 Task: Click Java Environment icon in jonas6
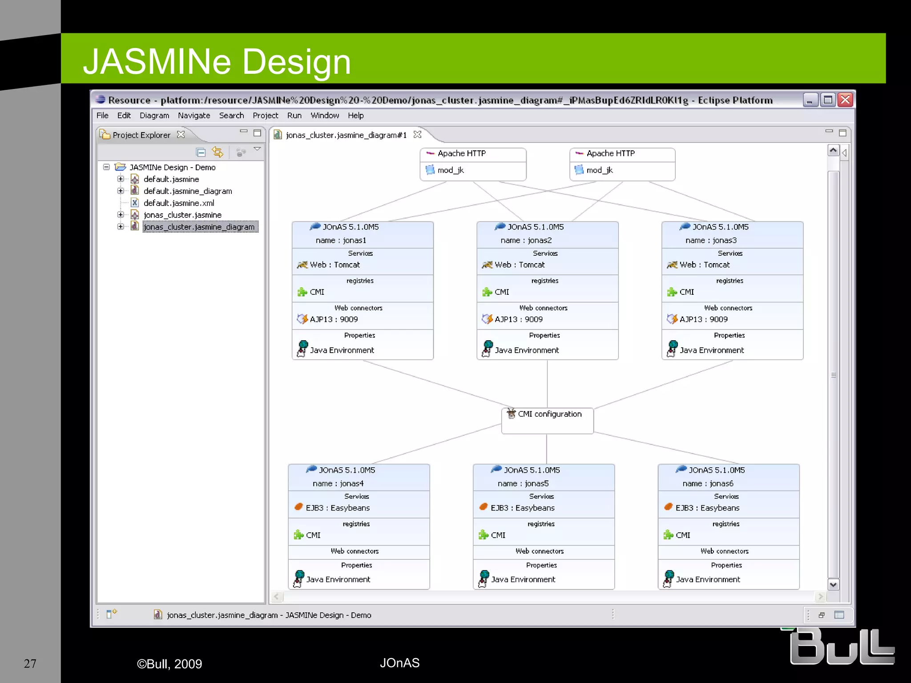668,579
